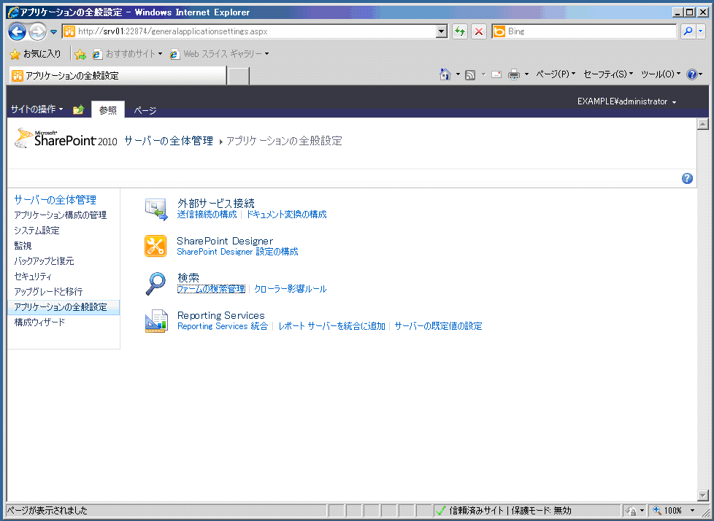Click the RSS feeds icon

(470, 74)
